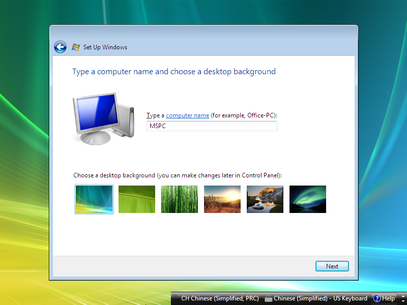Choose the green leaf desktop background

coord(137,199)
